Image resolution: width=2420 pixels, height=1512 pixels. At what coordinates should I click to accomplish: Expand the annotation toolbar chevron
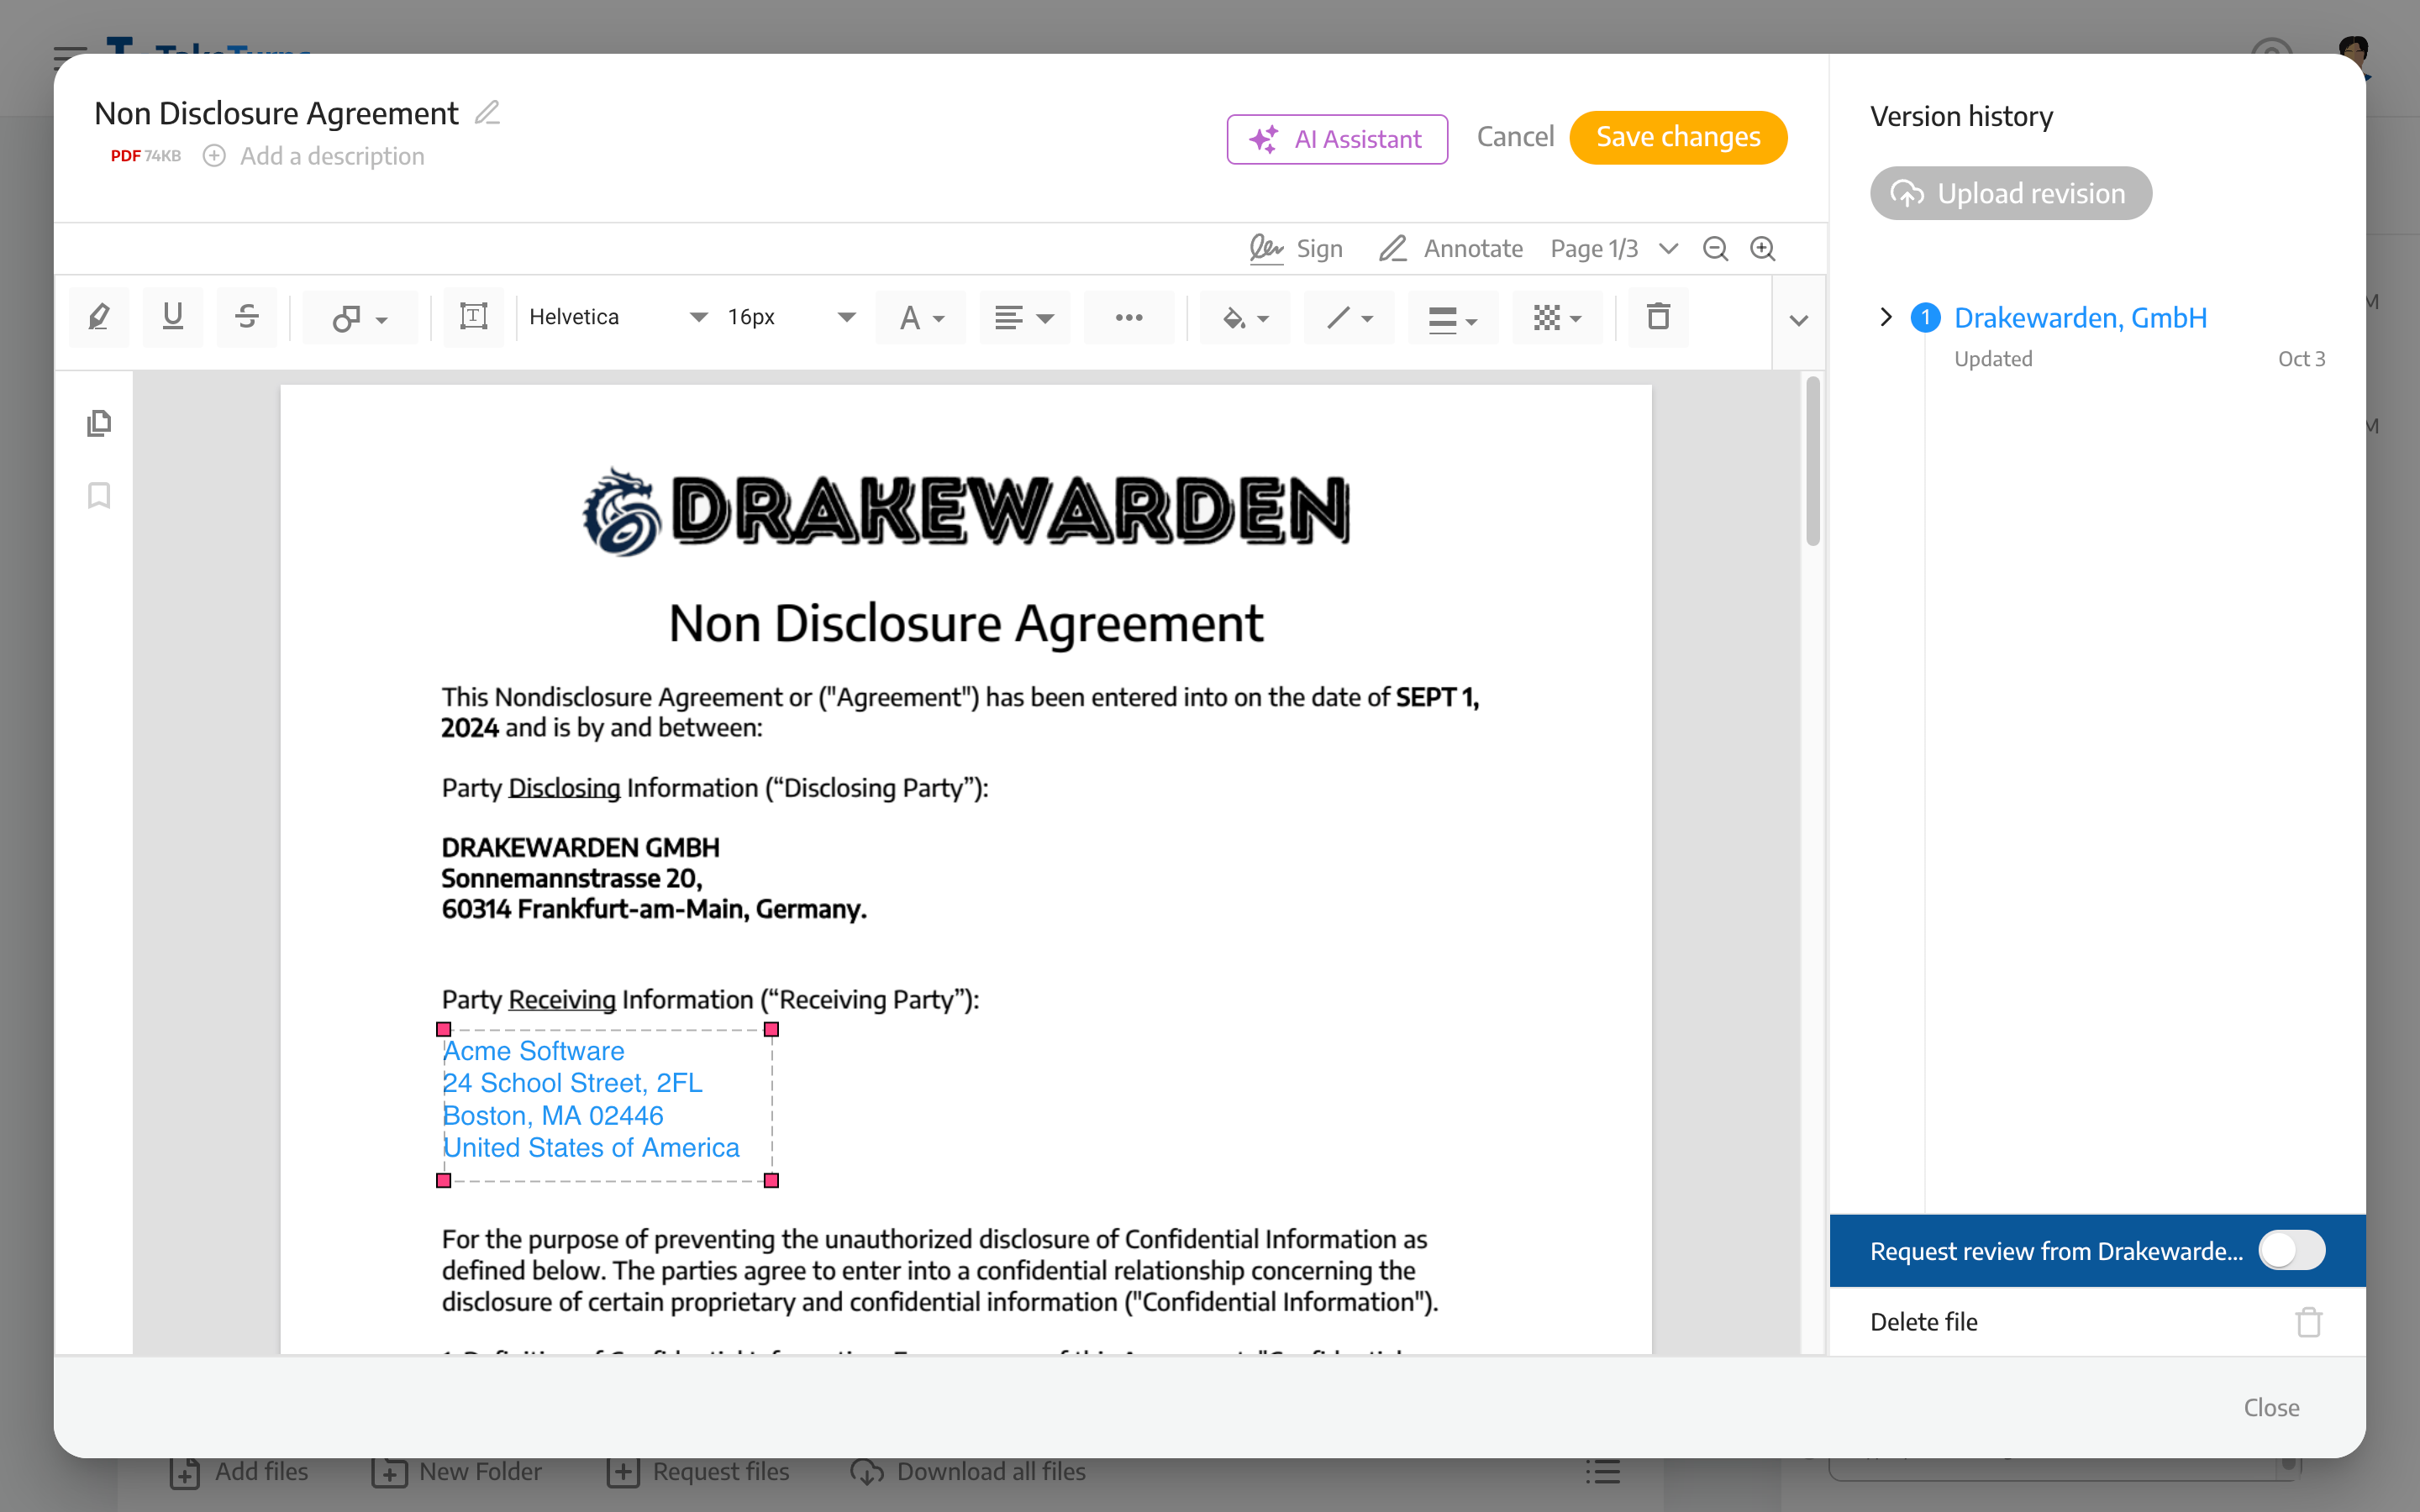(x=1799, y=321)
